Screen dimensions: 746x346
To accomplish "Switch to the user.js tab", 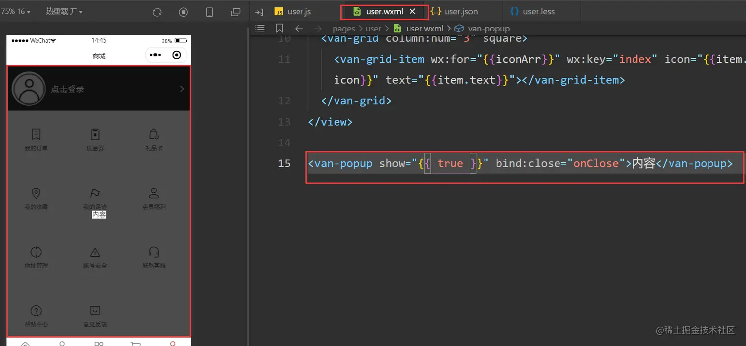I will (x=293, y=11).
